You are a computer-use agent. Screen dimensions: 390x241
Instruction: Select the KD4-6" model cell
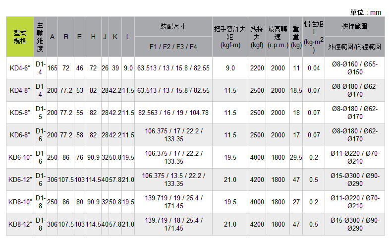coord(20,68)
